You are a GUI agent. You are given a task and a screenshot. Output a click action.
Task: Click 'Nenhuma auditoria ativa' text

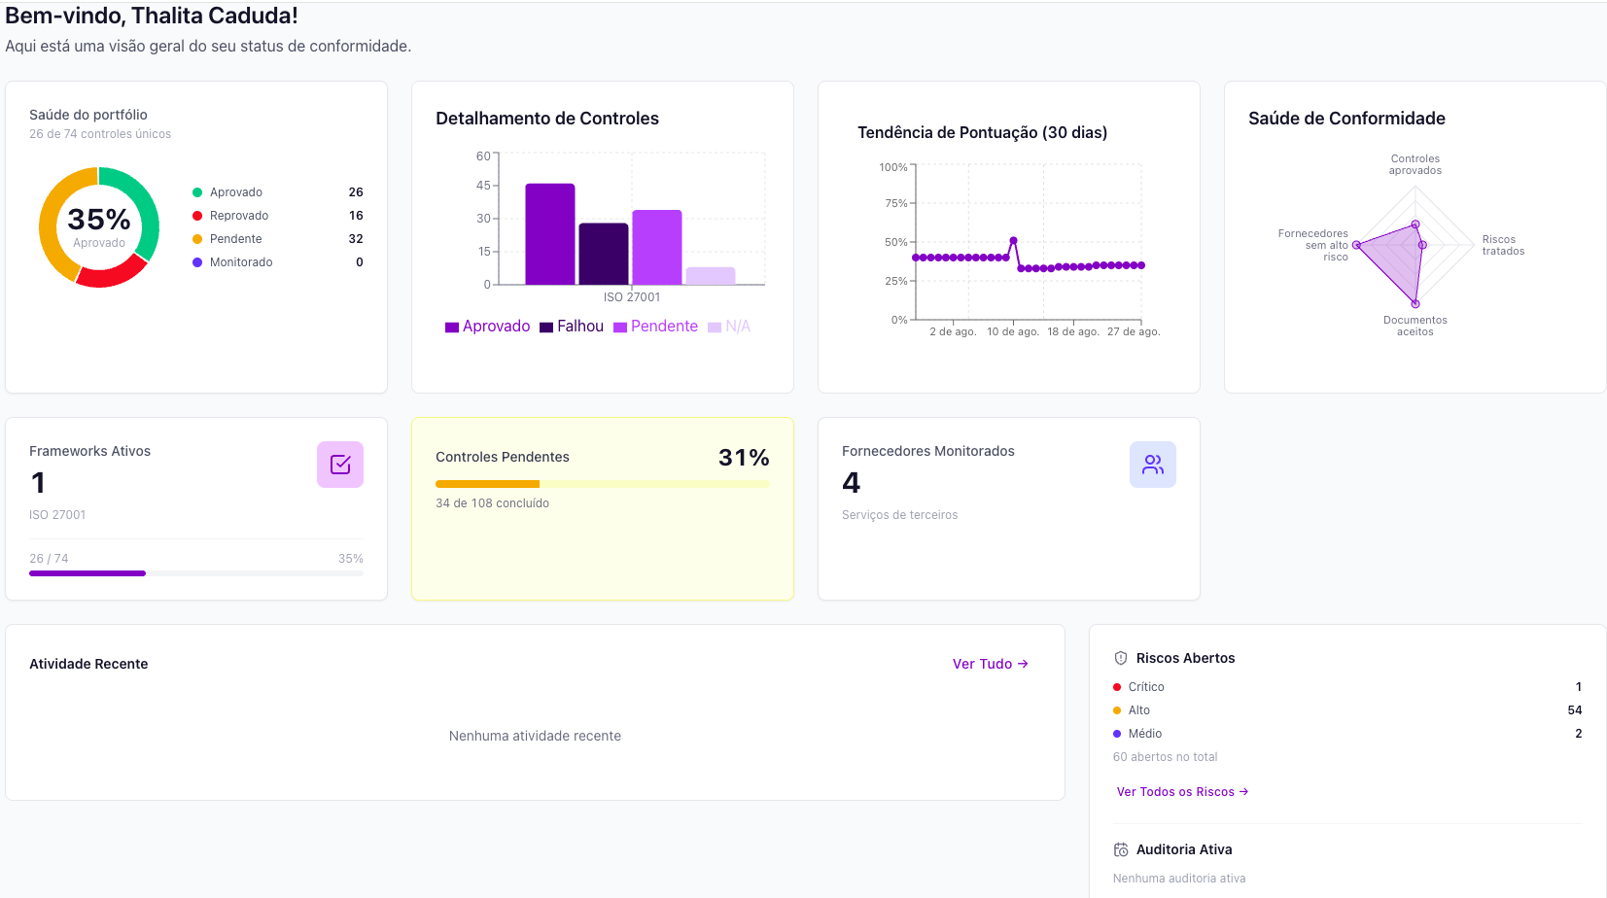tap(1179, 879)
